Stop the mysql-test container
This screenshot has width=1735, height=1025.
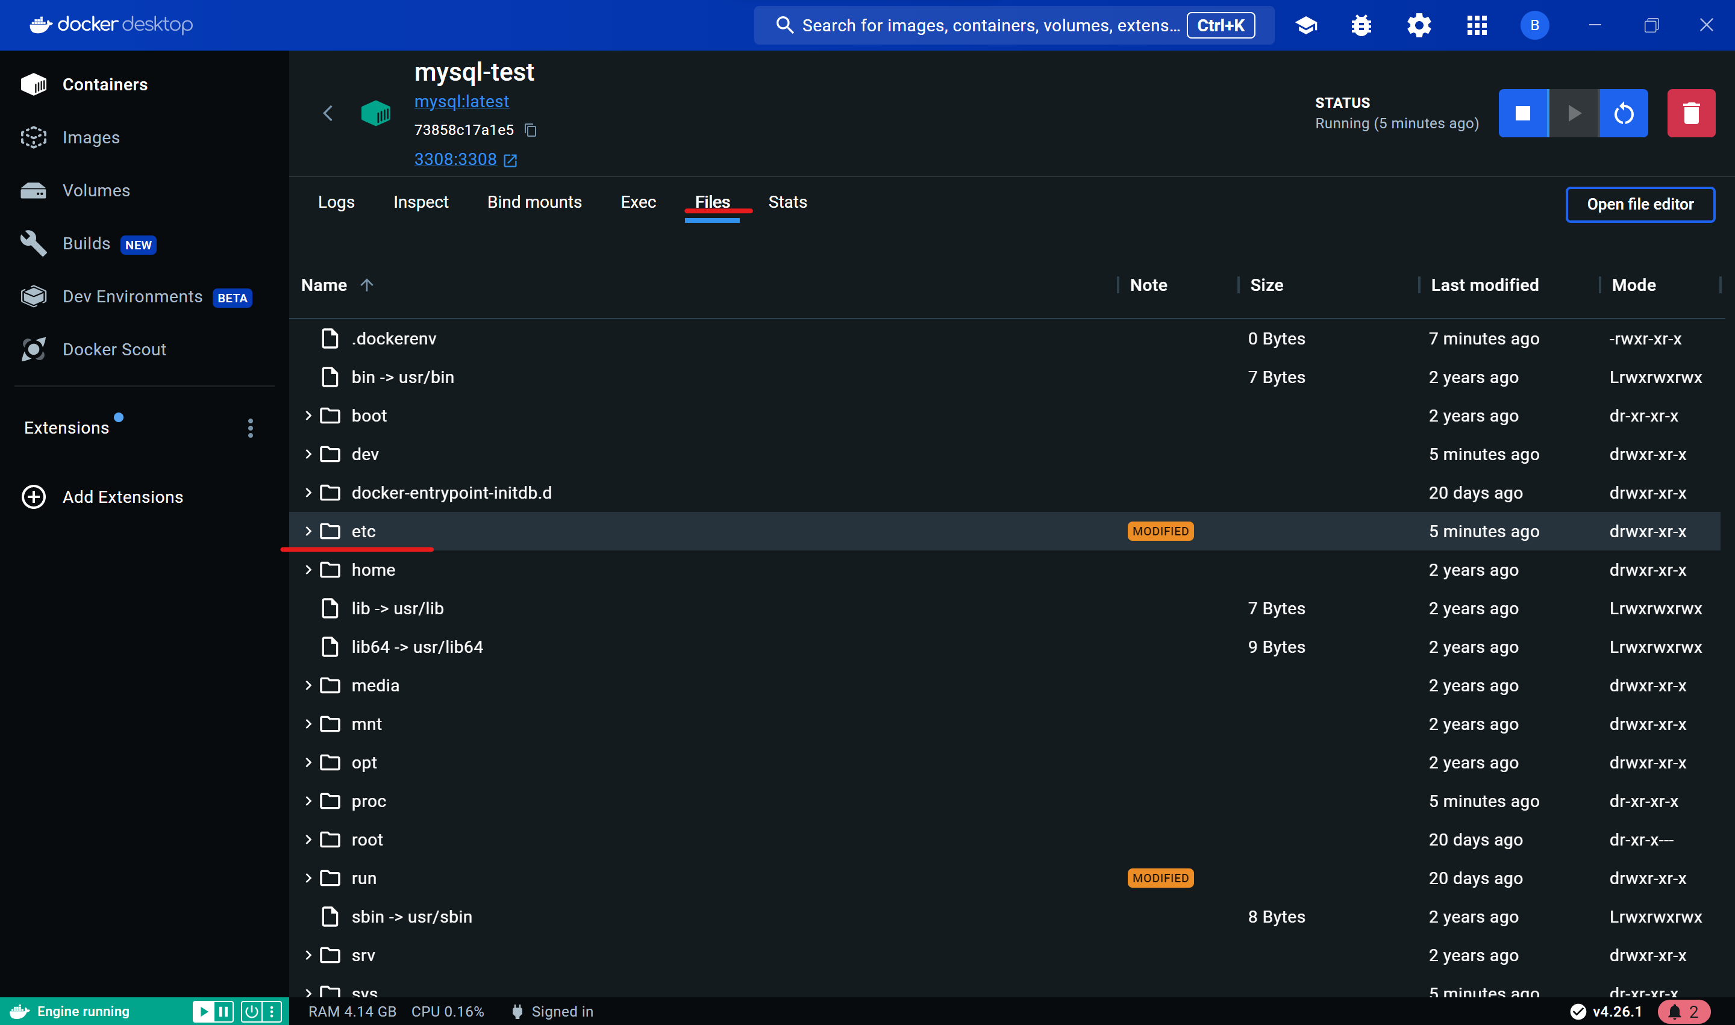(1522, 113)
